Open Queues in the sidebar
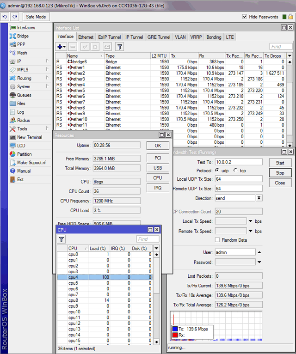Screen dimensions: 296x354 pos(24,95)
